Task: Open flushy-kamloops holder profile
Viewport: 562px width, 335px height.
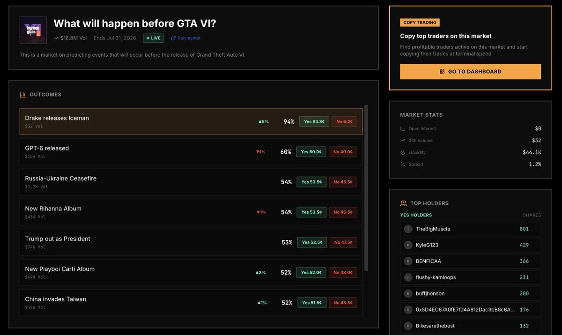Action: [470, 277]
